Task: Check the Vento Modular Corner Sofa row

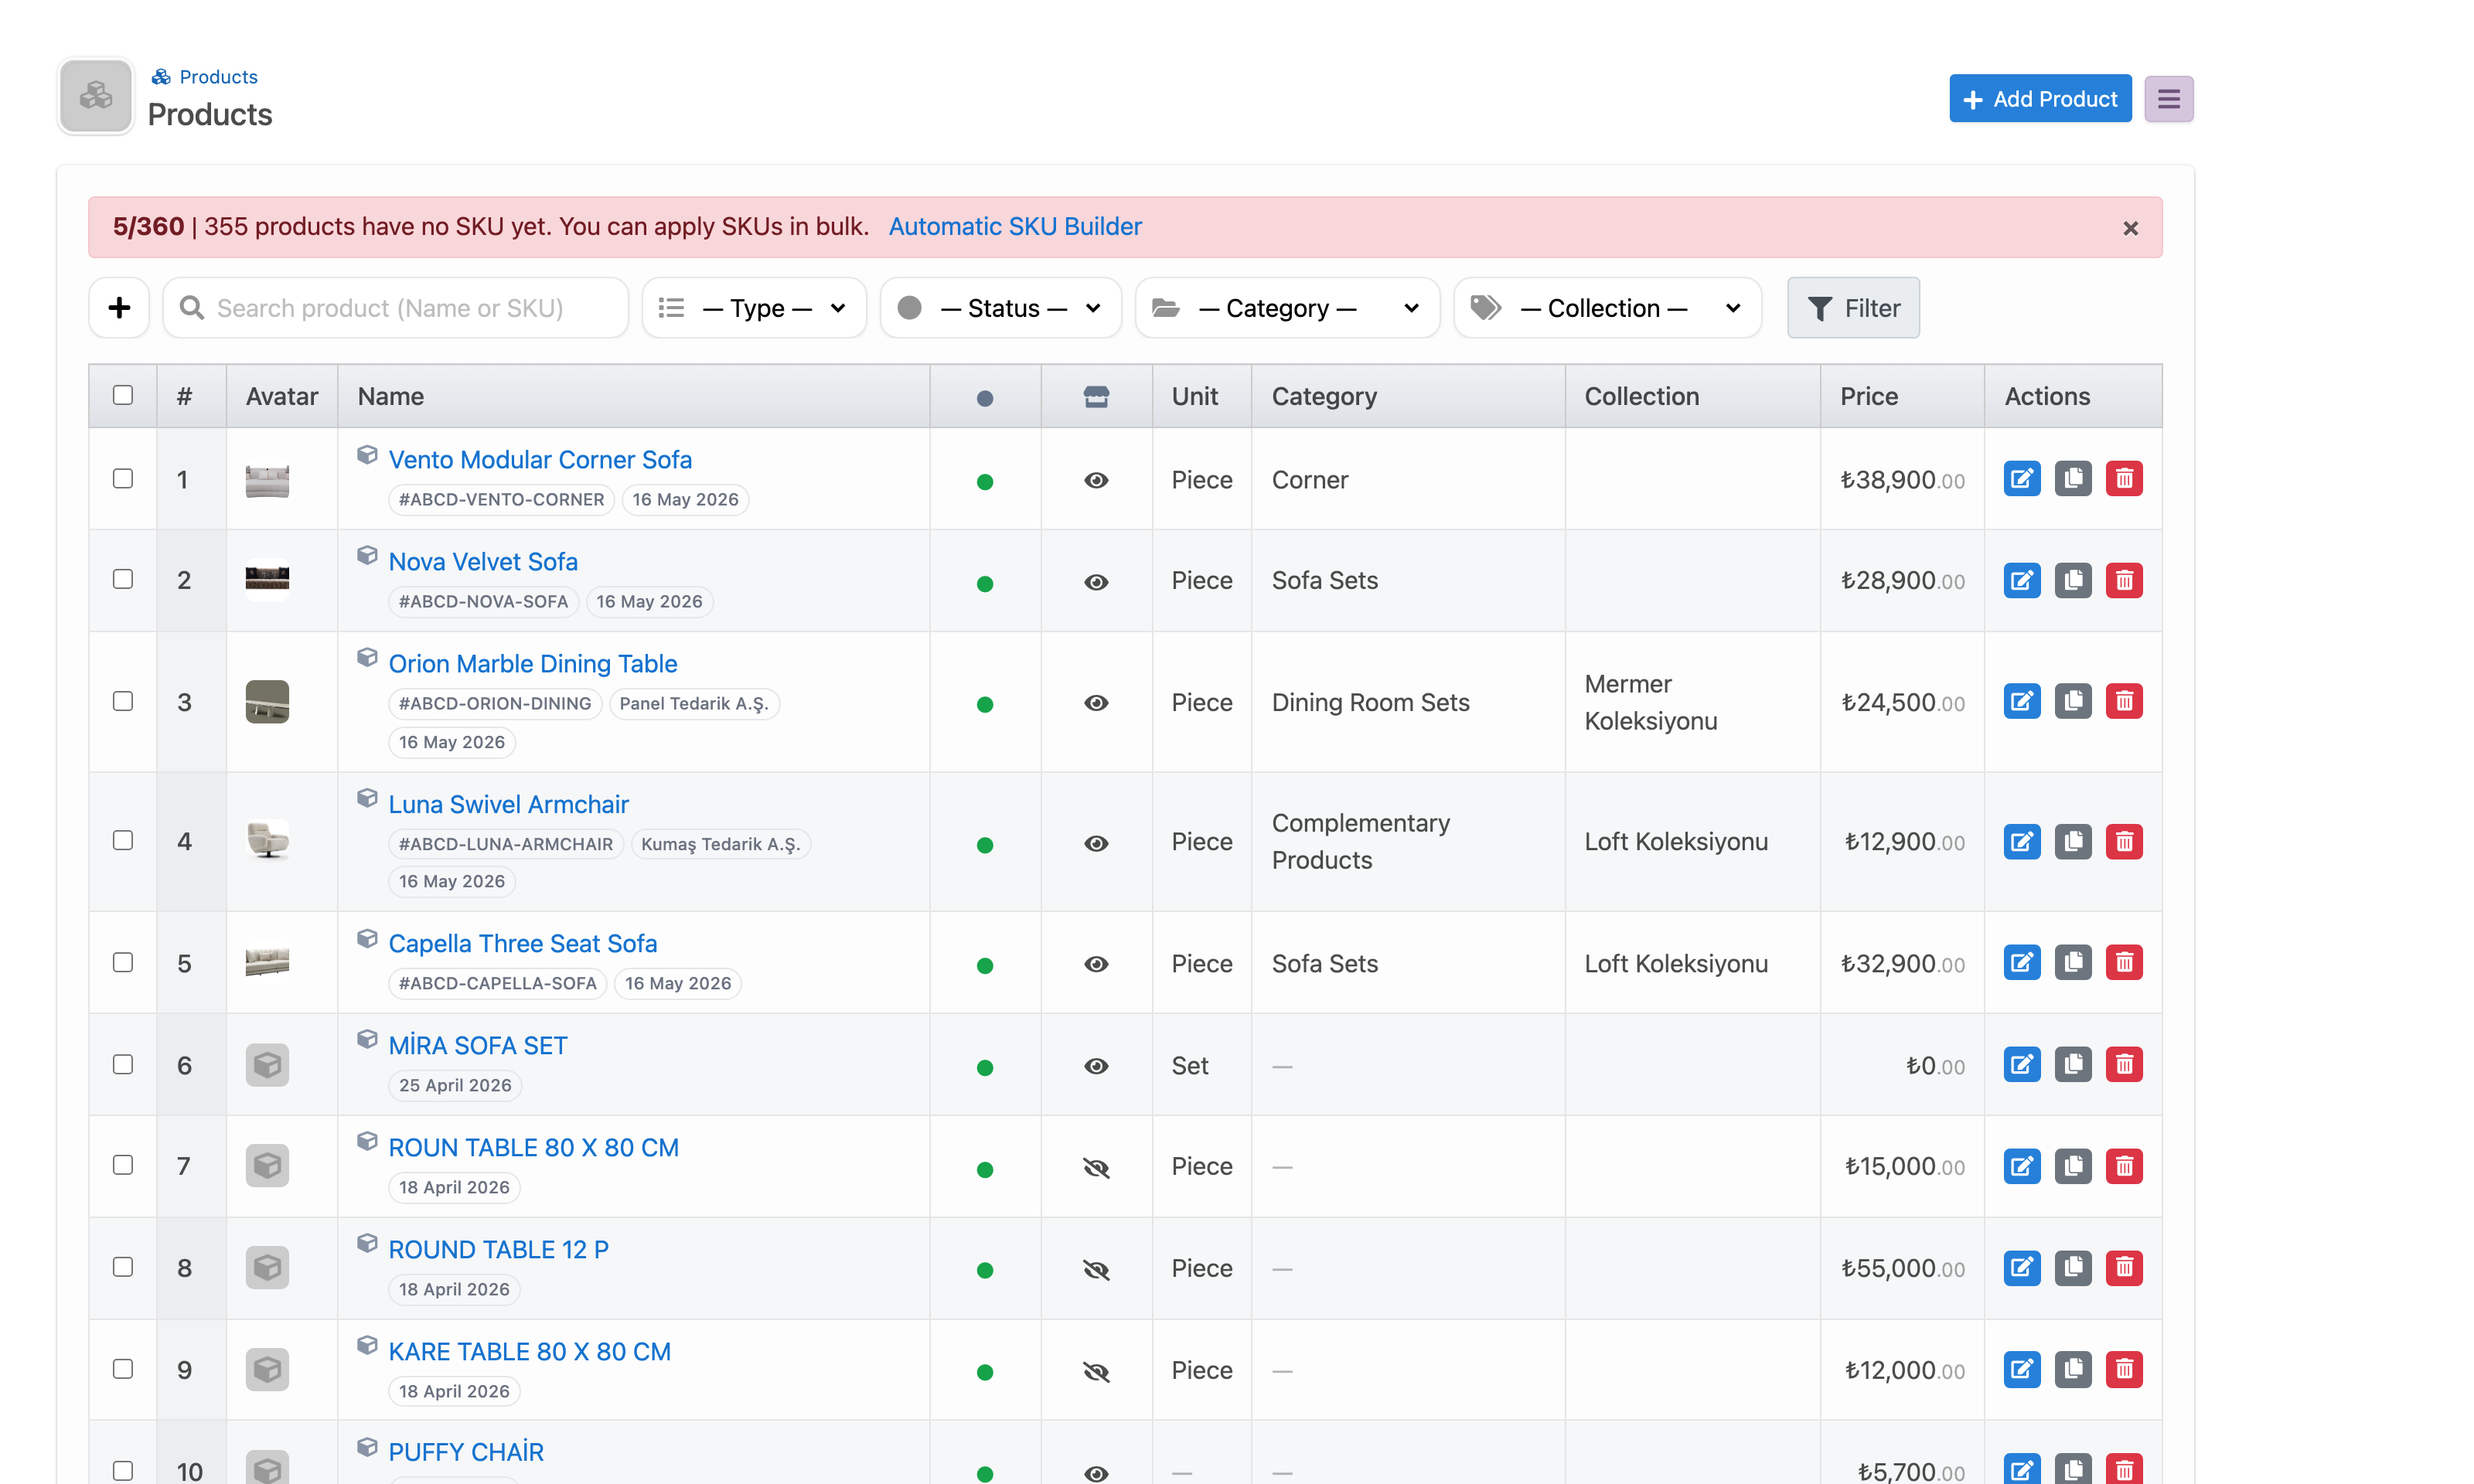Action: [123, 479]
